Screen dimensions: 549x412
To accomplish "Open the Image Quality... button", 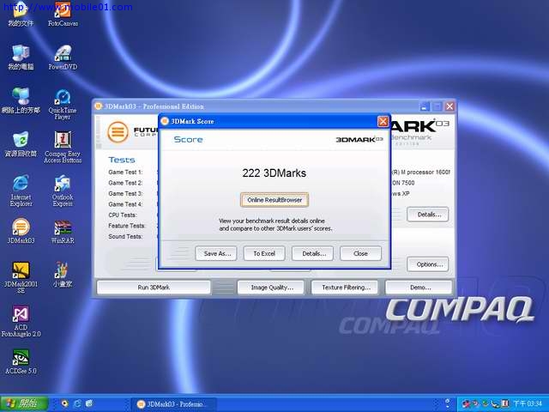I will coord(271,288).
